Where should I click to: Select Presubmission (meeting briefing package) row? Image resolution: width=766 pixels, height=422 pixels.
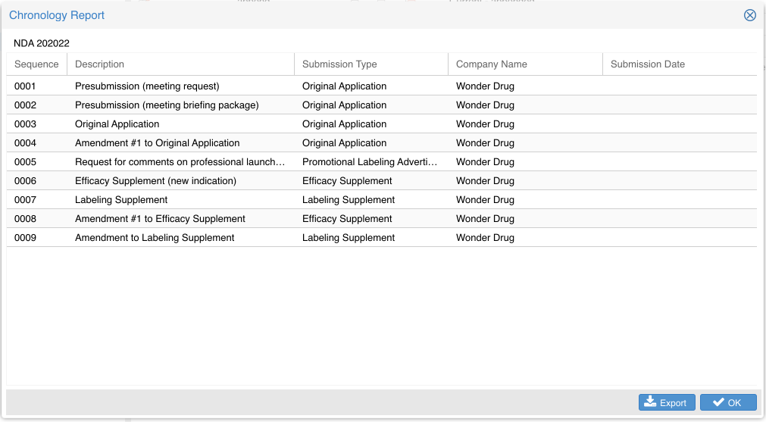pos(167,105)
